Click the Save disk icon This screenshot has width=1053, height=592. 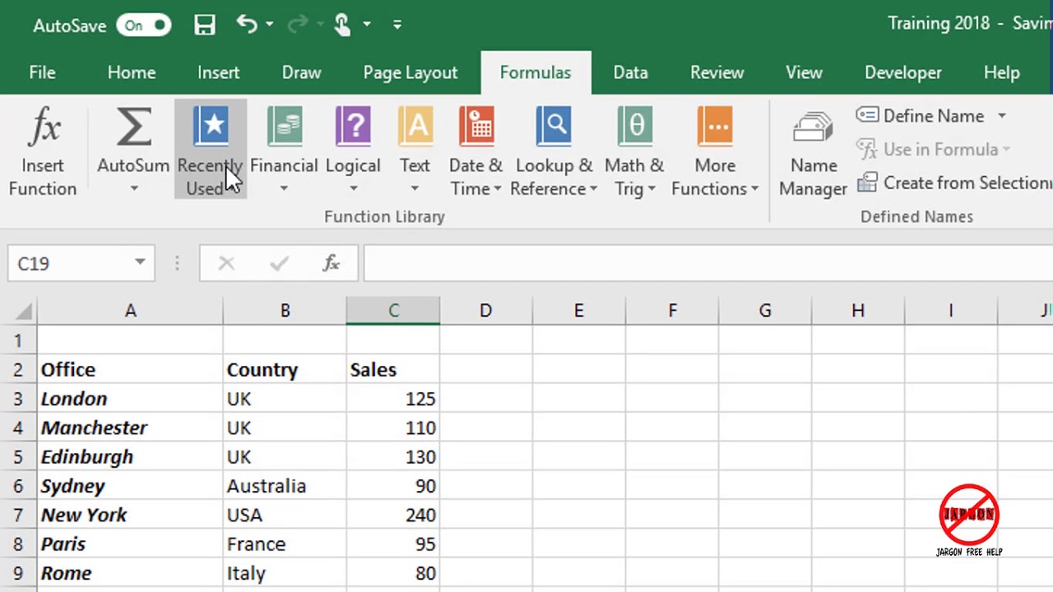[204, 25]
